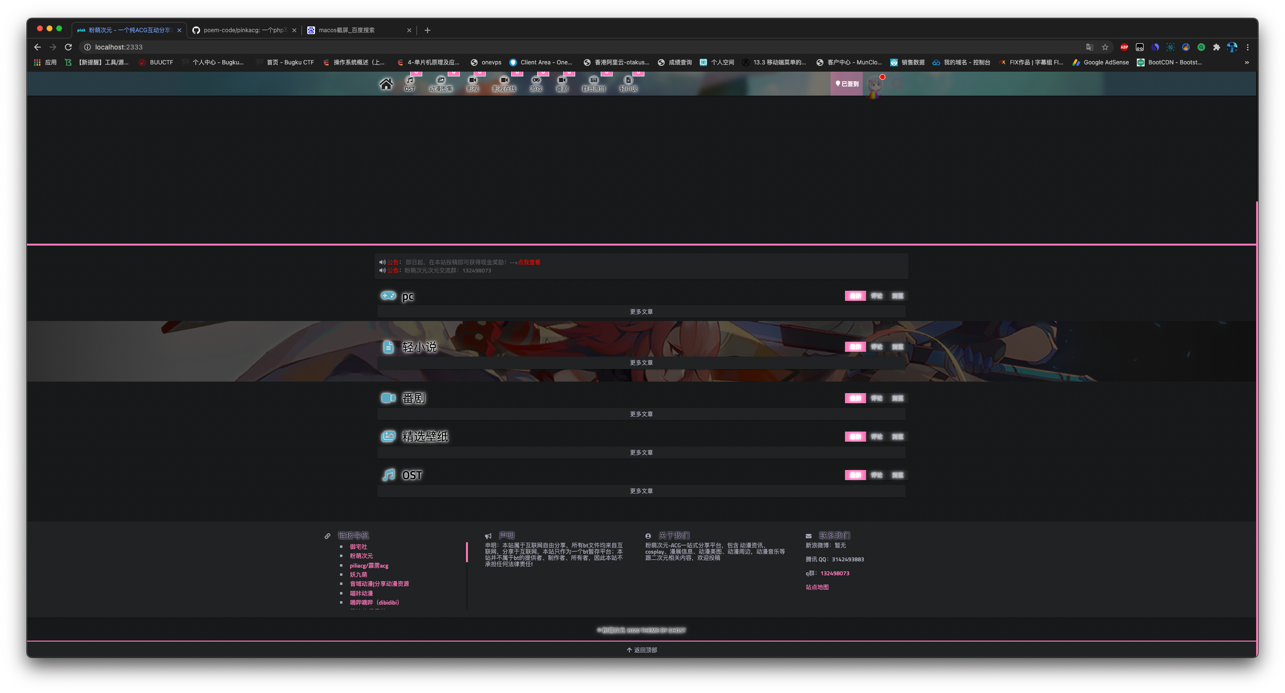Open the 妖九萌 footer link
The height and width of the screenshot is (693, 1285).
click(358, 574)
